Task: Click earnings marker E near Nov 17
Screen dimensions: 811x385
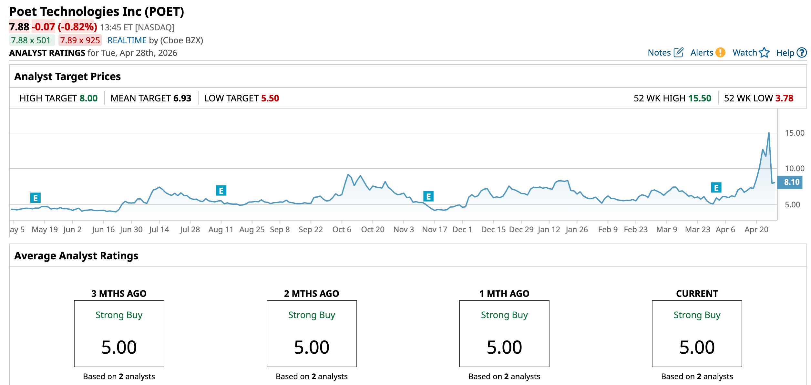Action: [x=428, y=196]
